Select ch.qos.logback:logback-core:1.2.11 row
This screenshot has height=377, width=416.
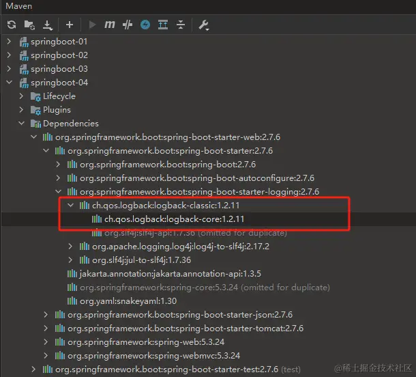coord(208,219)
